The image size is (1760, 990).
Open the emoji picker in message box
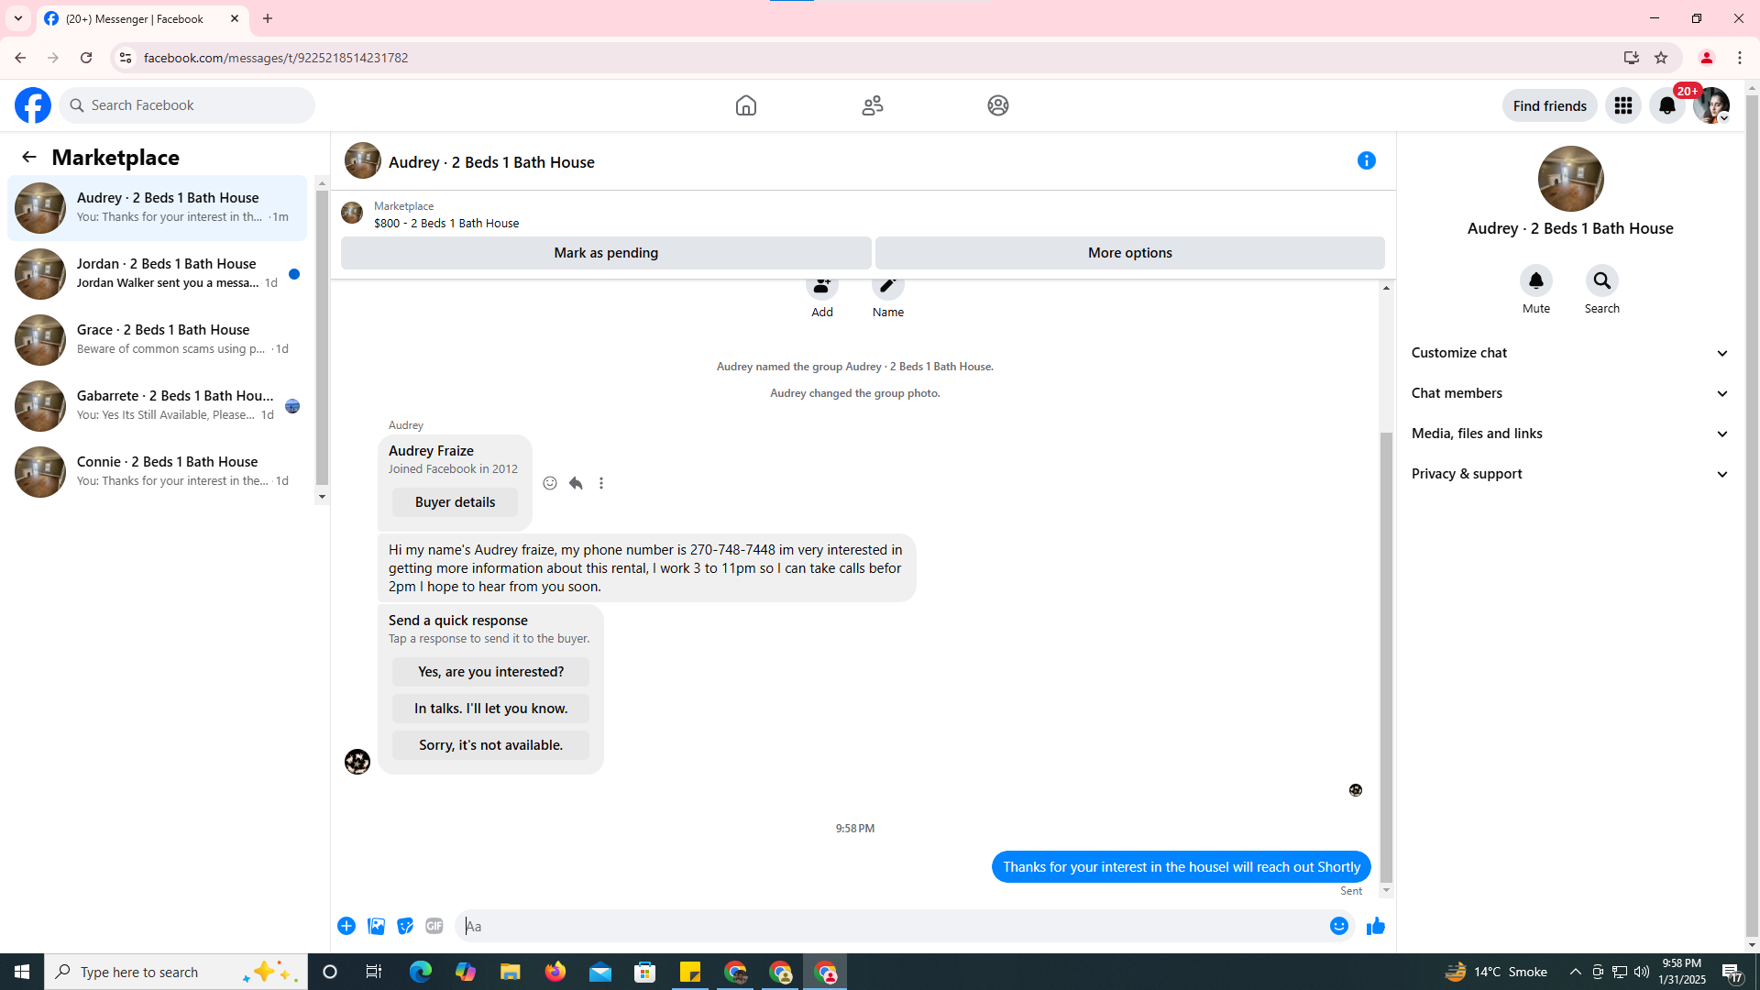point(1339,926)
